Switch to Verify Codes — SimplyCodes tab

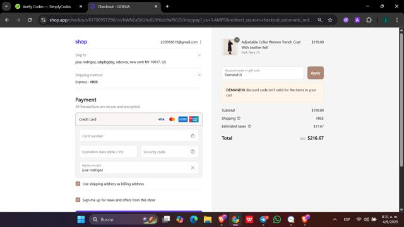[x=46, y=7]
